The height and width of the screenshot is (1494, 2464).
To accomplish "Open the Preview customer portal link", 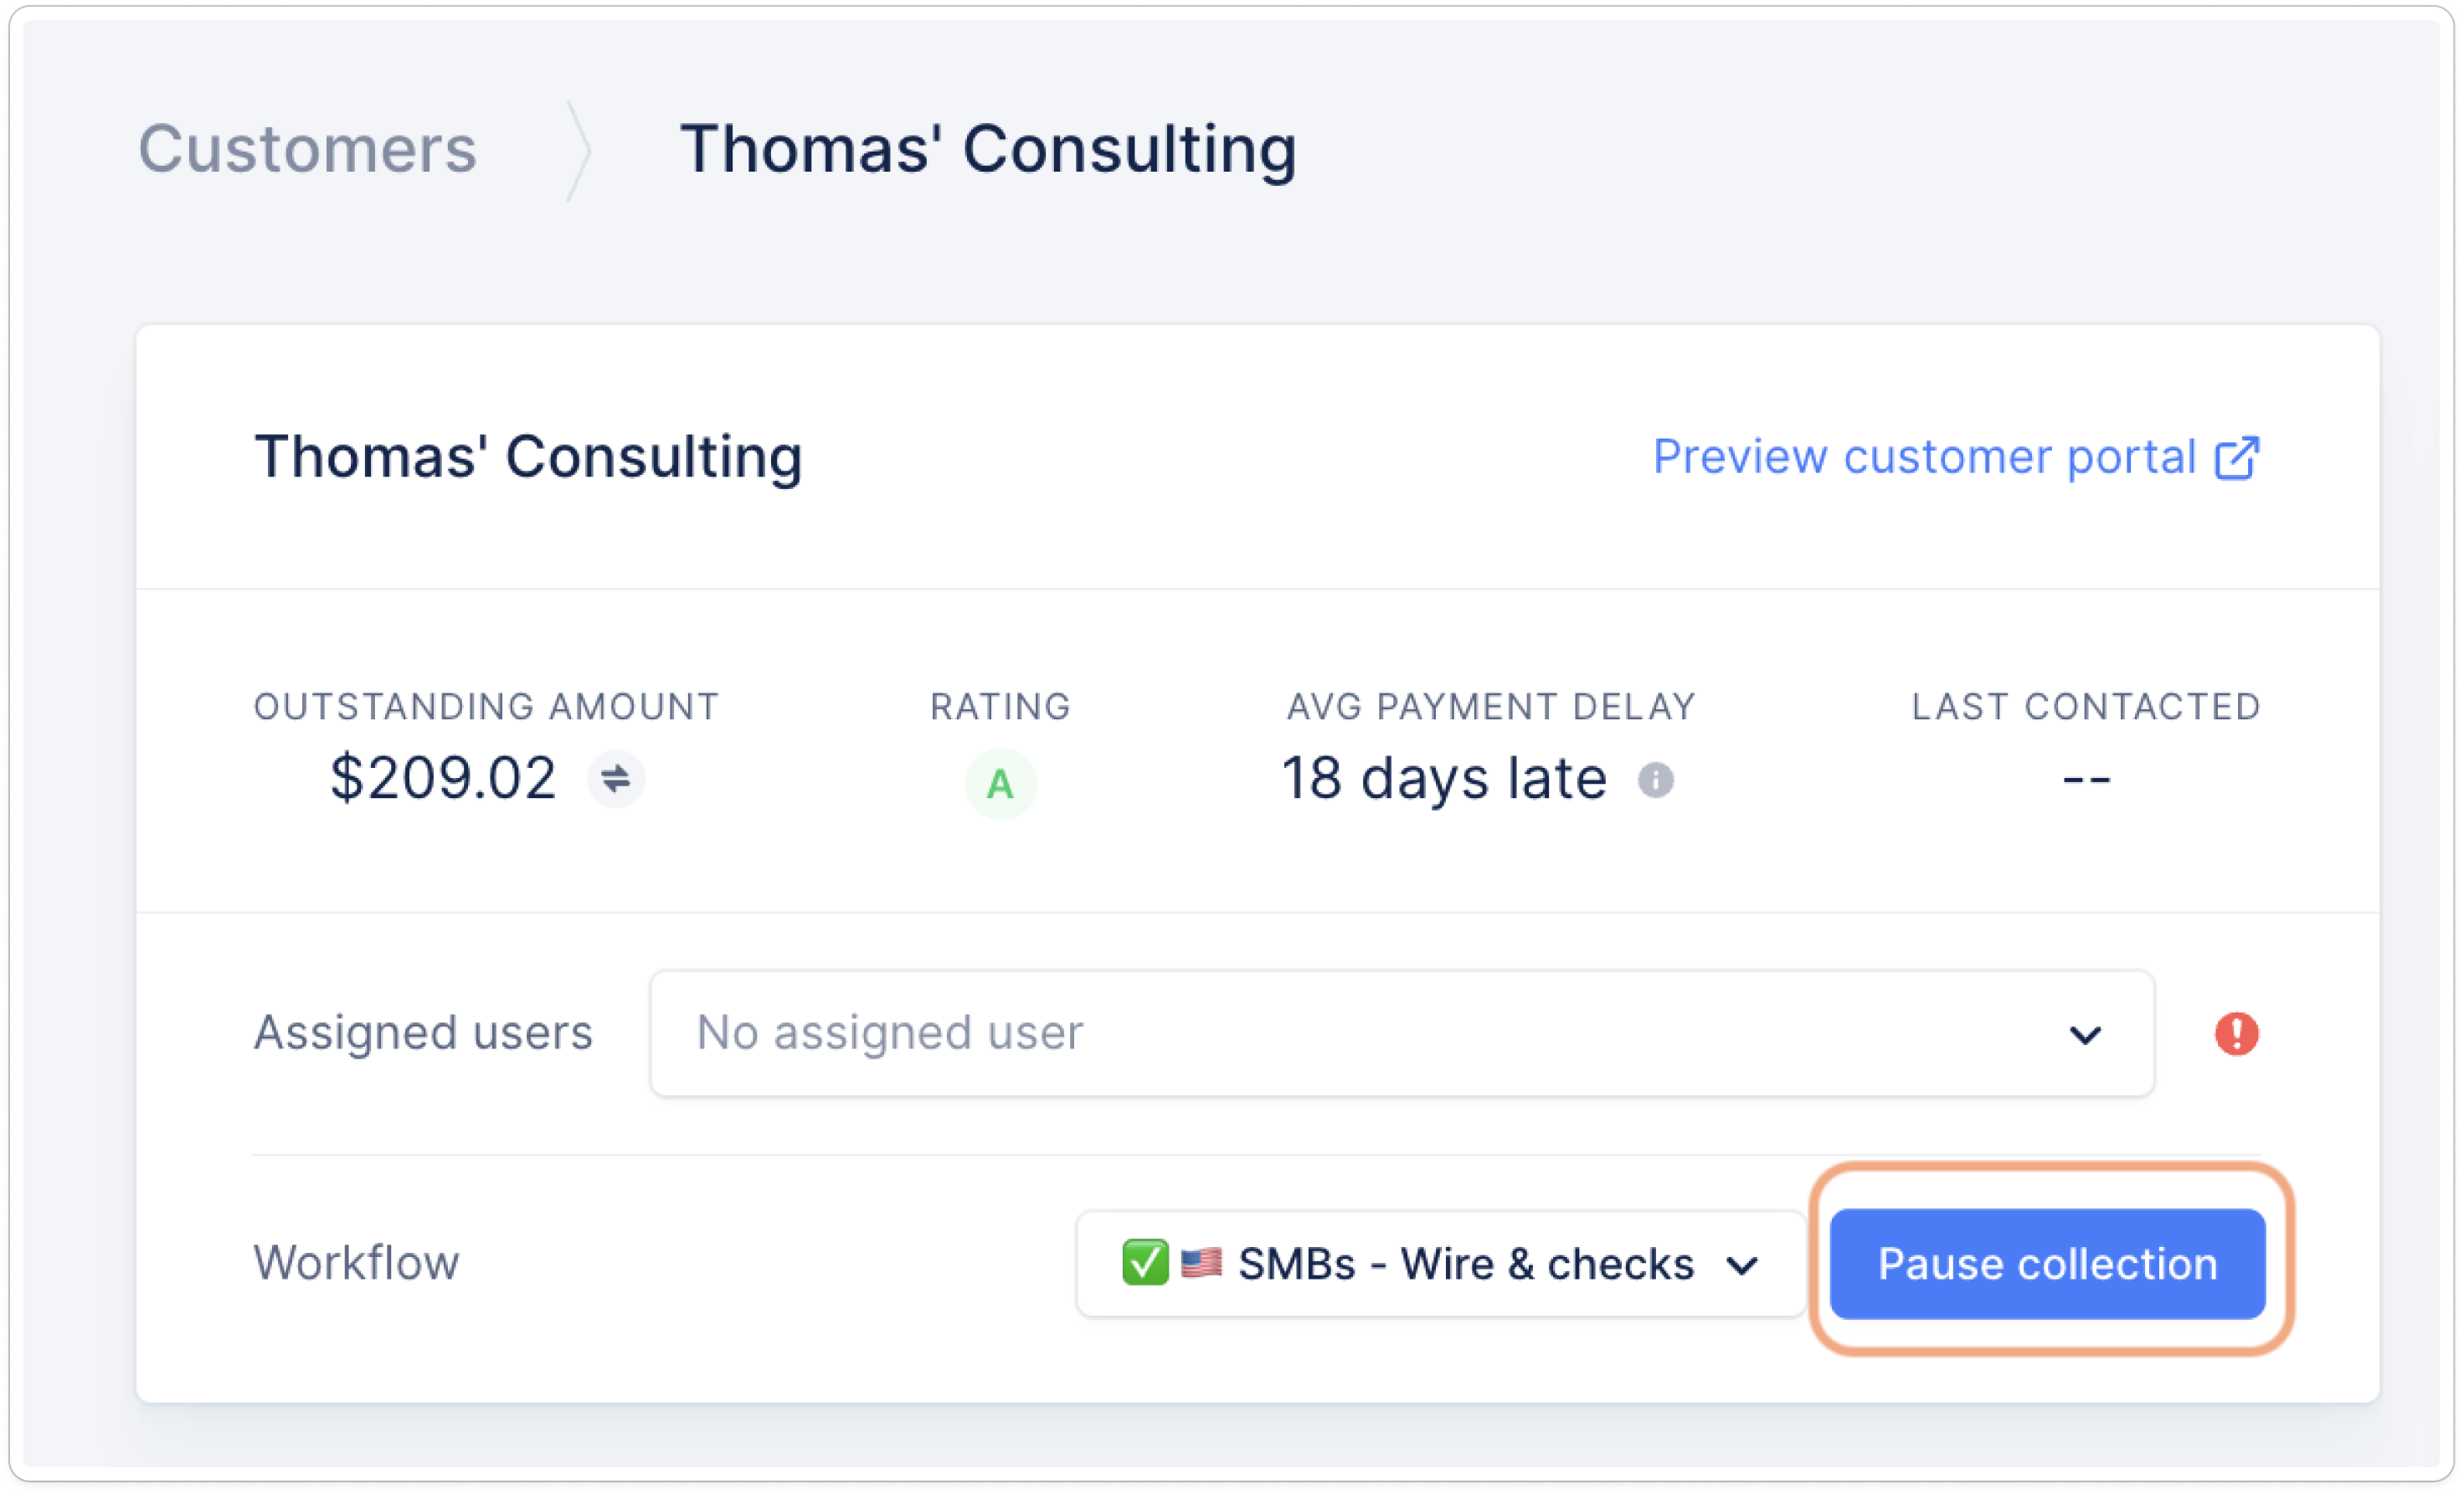I will click(x=1923, y=457).
